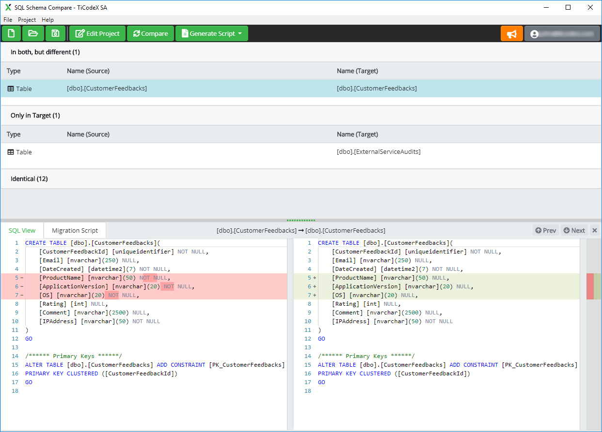The image size is (602, 432).
Task: Click the new project file icon
Action: 11,33
